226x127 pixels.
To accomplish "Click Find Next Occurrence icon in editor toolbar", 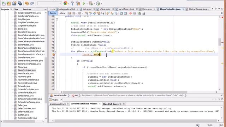I will (95, 13).
